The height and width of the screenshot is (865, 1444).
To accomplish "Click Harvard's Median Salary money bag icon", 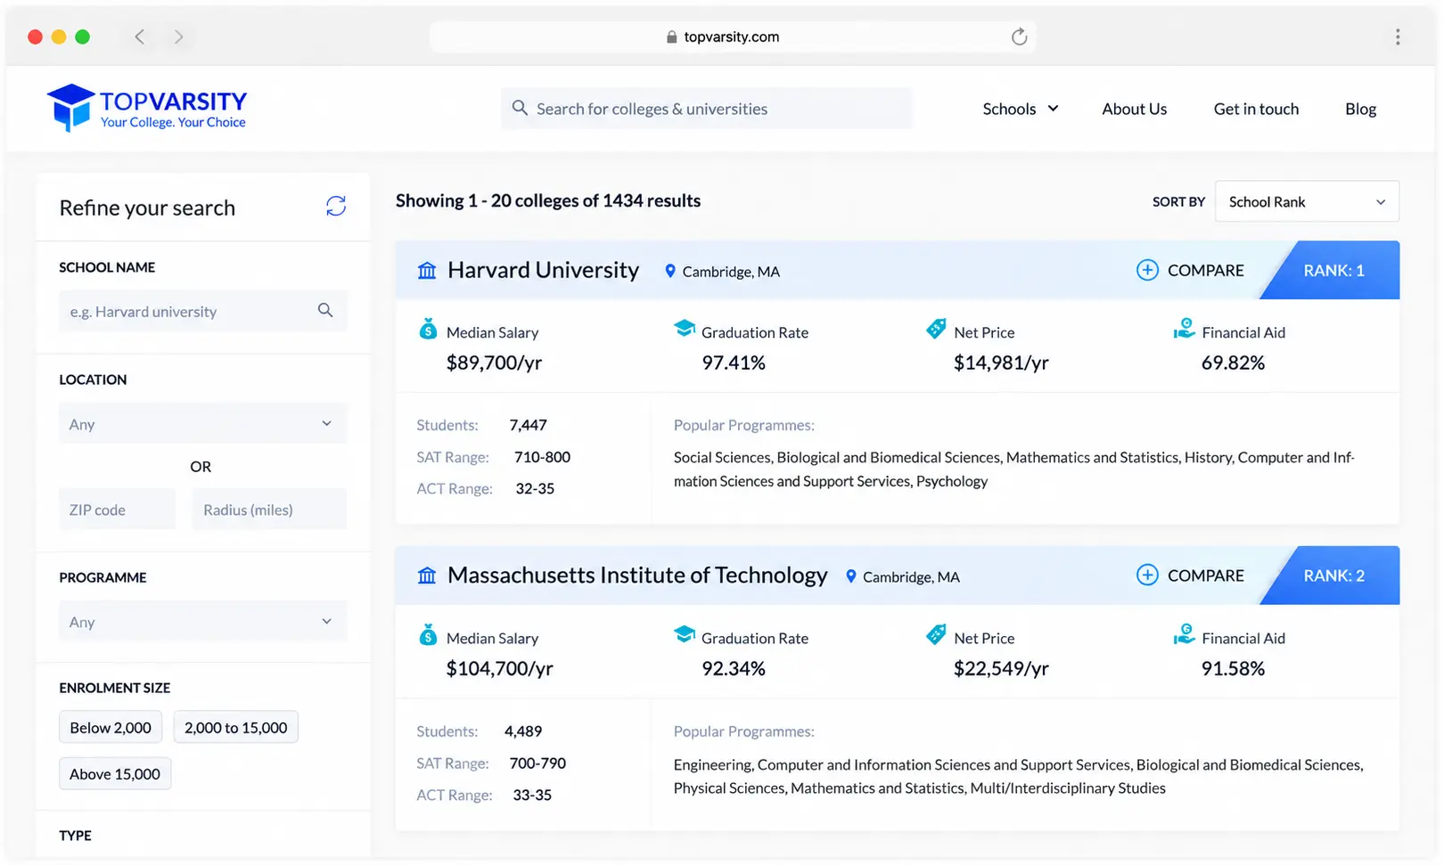I will point(428,329).
